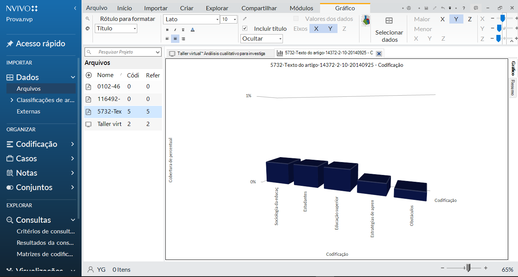The height and width of the screenshot is (277, 518).
Task: Open the font color tool
Action: pos(193,30)
